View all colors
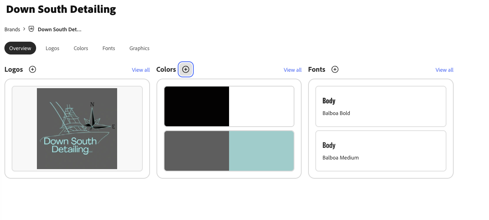489x220 pixels. point(292,70)
